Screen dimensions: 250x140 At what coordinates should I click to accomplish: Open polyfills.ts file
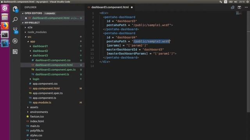[x=37, y=131]
